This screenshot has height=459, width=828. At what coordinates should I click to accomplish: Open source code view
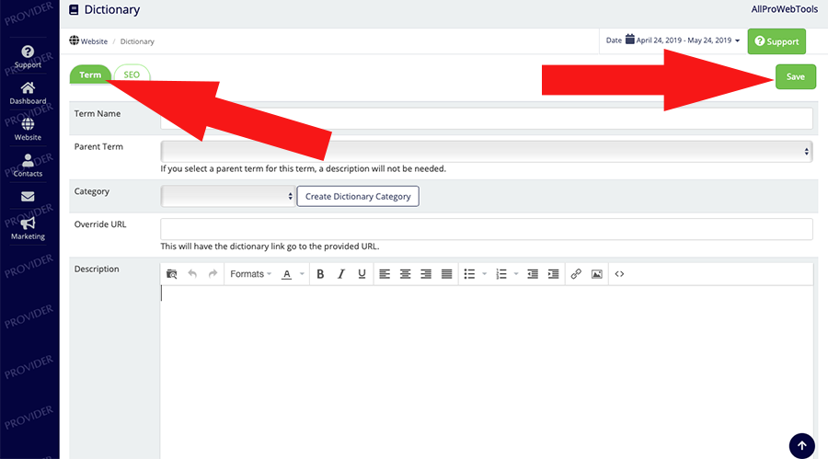619,273
